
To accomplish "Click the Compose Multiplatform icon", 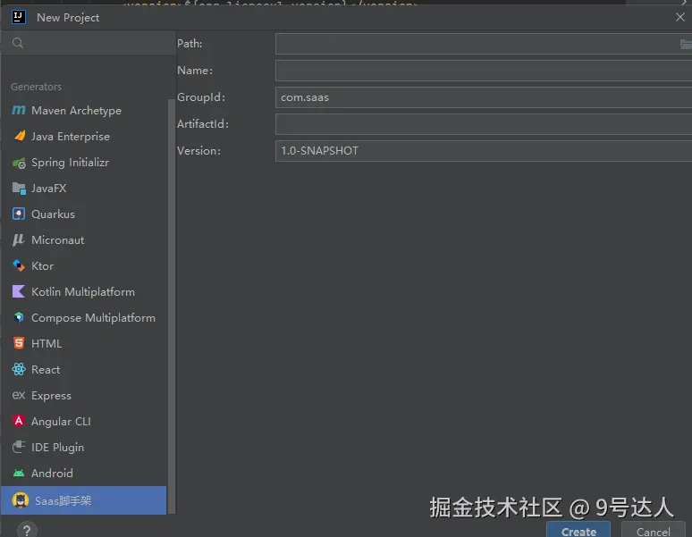I will [19, 317].
